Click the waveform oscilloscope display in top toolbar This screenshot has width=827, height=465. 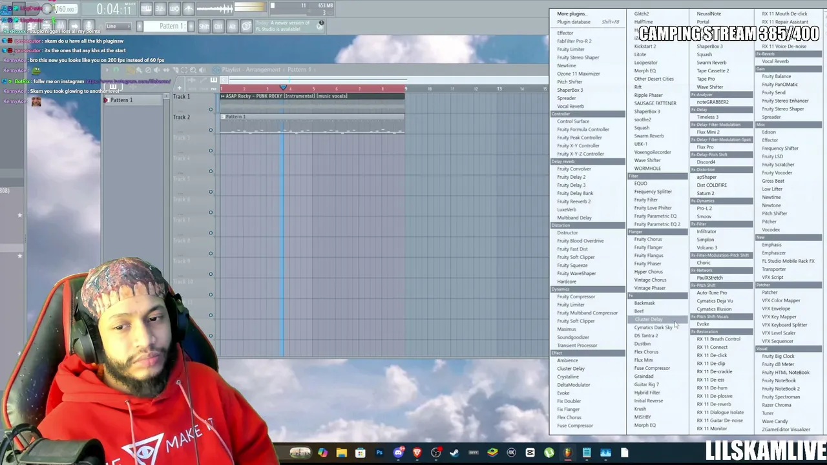(x=215, y=8)
